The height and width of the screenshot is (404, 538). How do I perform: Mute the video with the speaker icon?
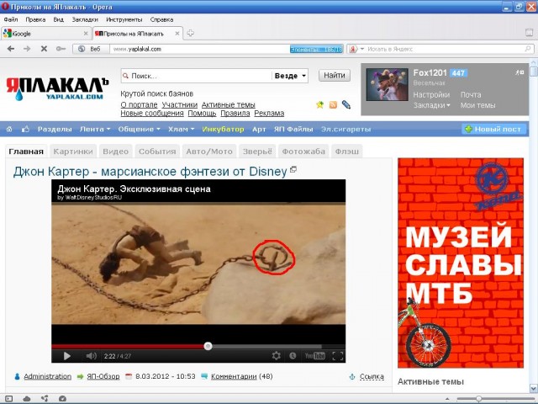(89, 356)
